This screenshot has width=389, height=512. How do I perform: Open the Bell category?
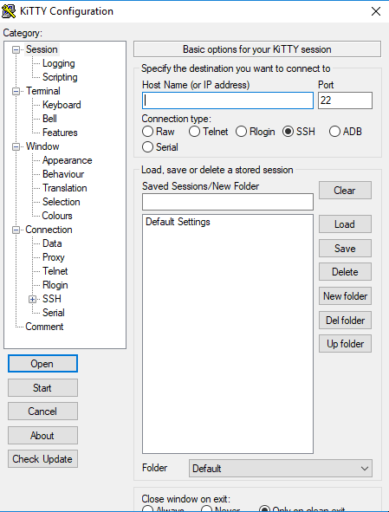point(49,119)
